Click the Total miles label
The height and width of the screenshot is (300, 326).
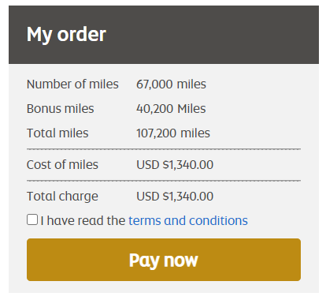pos(57,133)
